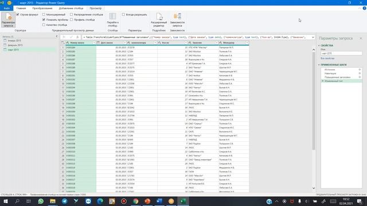The height and width of the screenshot is (206, 367).
Task: Click the query name Имя input field
Action: (x=341, y=53)
